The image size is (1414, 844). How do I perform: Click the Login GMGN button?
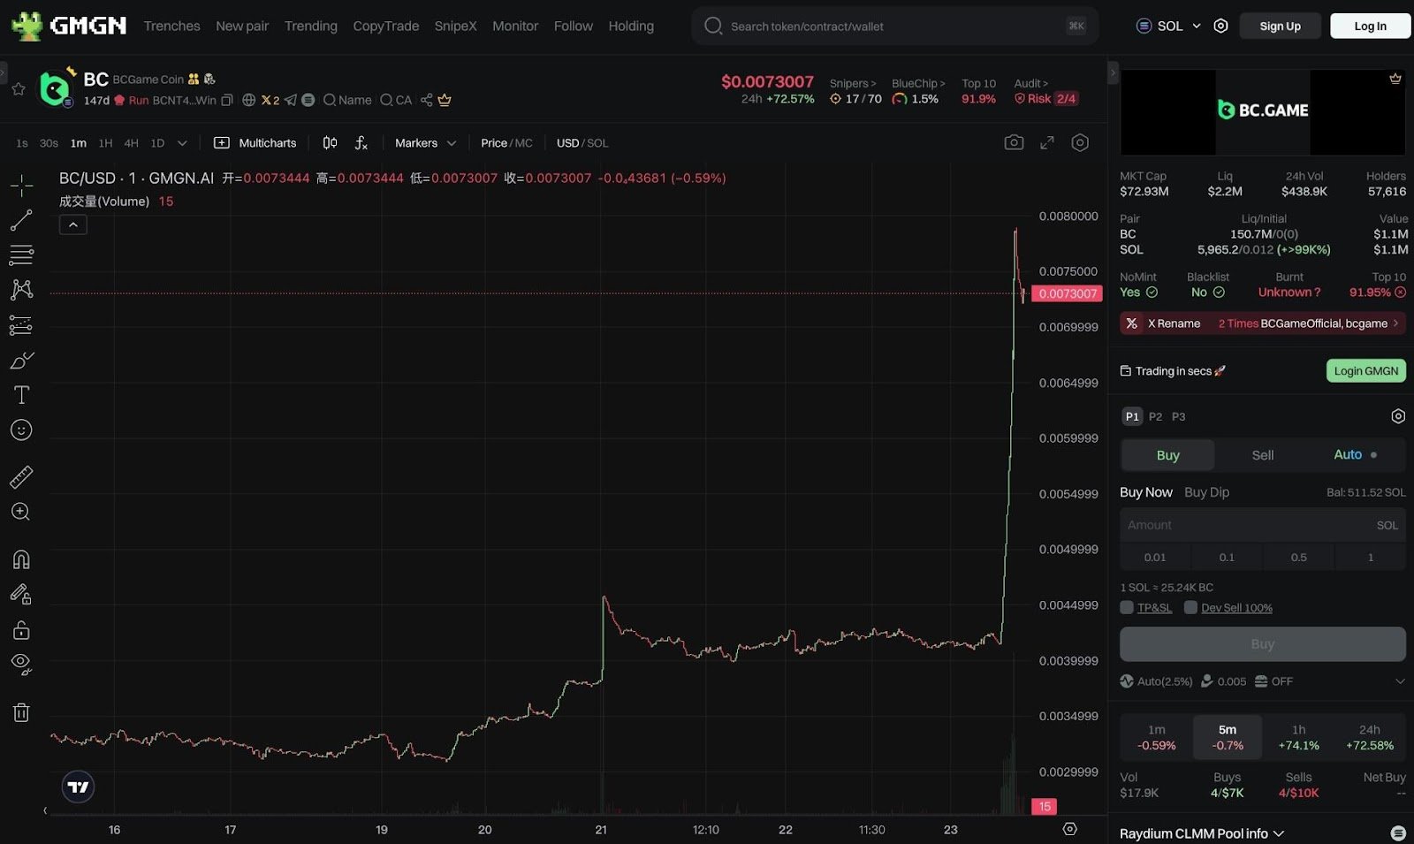1365,370
